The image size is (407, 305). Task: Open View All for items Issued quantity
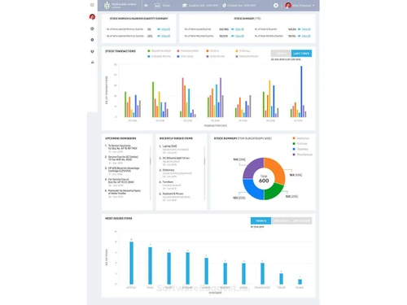(239, 29)
